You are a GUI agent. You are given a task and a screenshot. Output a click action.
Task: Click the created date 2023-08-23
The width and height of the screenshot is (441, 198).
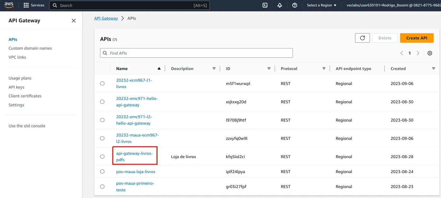click(402, 187)
